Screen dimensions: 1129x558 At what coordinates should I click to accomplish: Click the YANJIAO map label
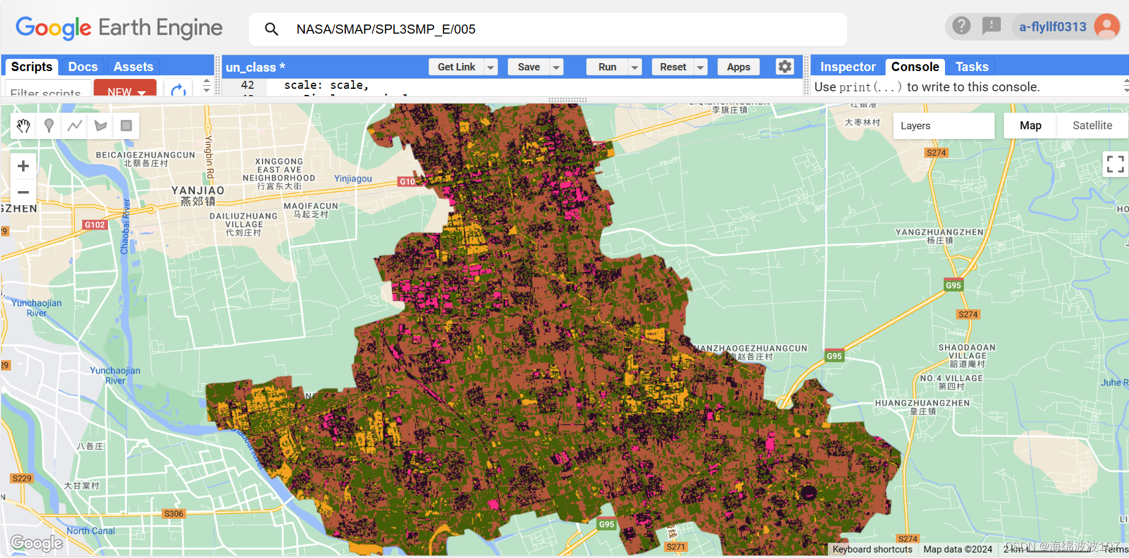click(197, 190)
